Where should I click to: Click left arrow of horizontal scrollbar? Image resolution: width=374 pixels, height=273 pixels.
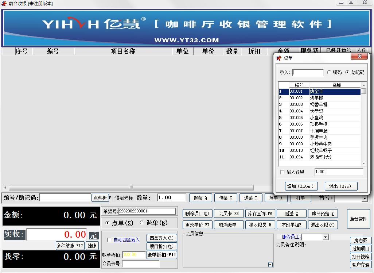coord(5,188)
